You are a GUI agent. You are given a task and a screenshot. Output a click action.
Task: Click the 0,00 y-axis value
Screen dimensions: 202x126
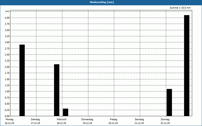pyautogui.click(x=7, y=116)
